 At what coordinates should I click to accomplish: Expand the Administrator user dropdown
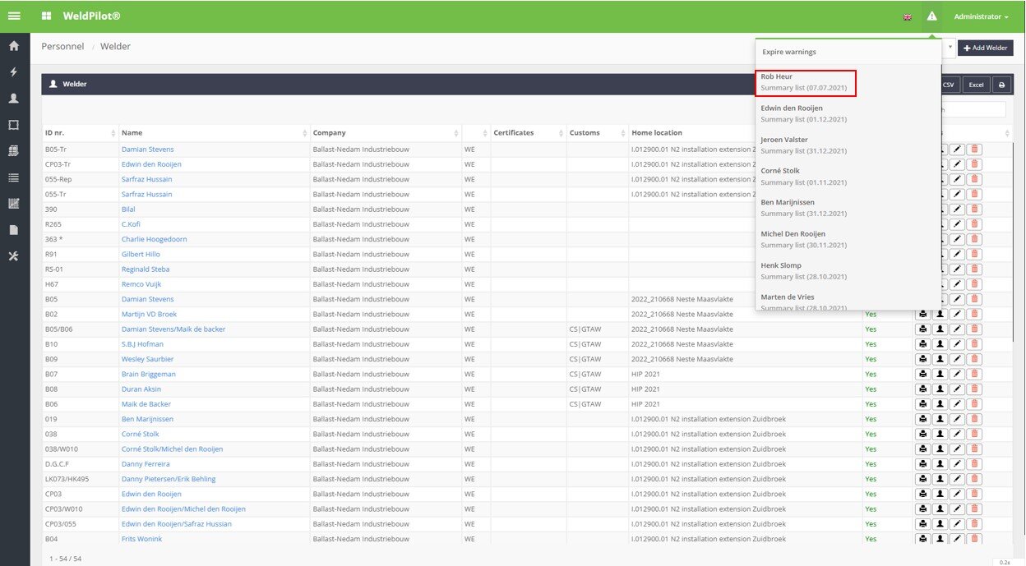[981, 16]
